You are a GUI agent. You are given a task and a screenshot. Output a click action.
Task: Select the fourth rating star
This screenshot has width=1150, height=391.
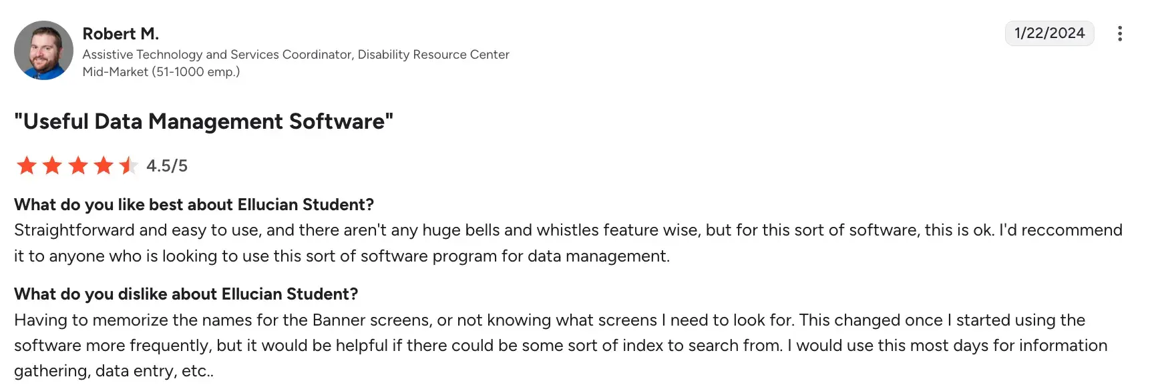tap(104, 165)
